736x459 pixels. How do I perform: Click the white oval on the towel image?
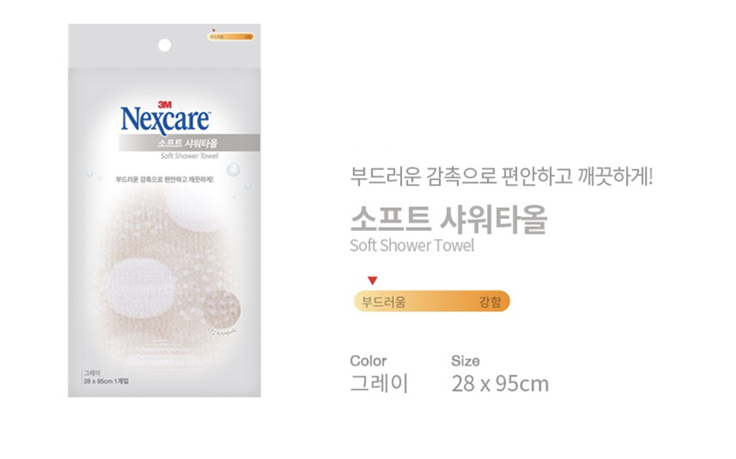[x=140, y=283]
